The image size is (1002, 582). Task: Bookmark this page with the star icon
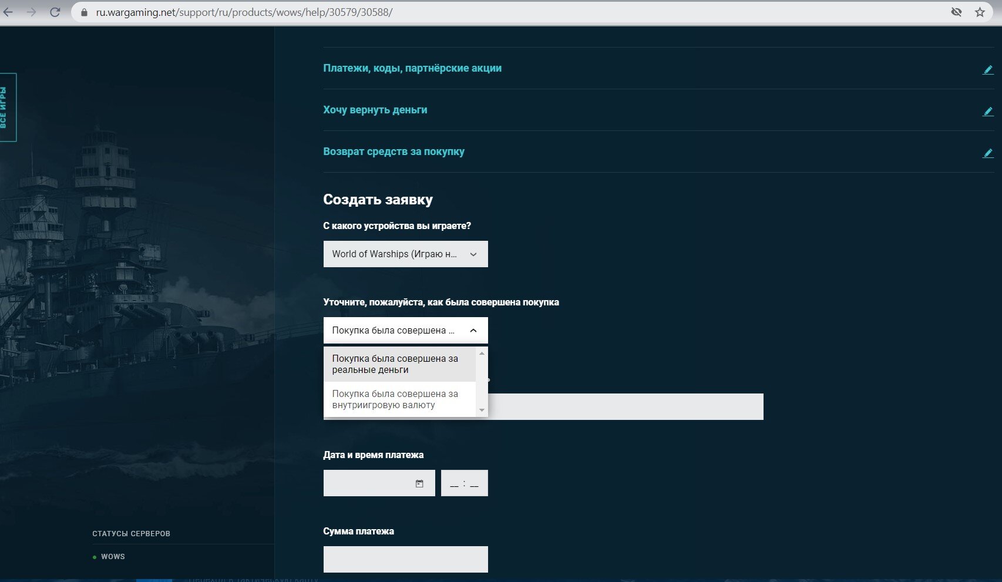tap(980, 12)
